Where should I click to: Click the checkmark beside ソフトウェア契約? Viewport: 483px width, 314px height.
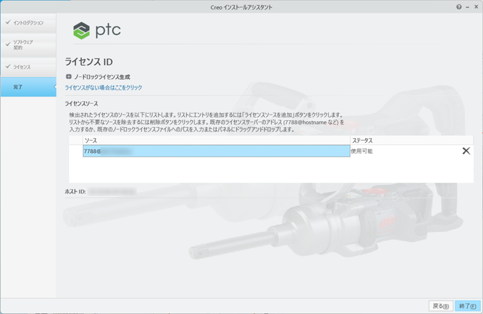coord(8,42)
